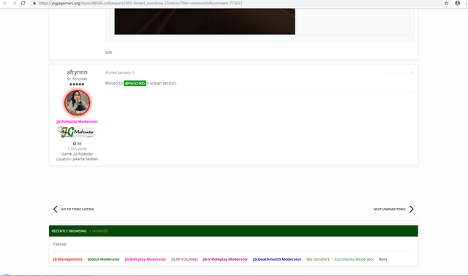This screenshot has height=276, width=468.
Task: Open Pakkep's profile in Recently Browsing
Action: click(60, 244)
